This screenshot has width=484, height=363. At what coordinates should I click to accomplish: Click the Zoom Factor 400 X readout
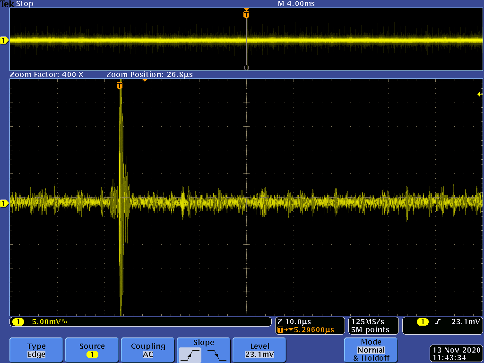pos(47,75)
